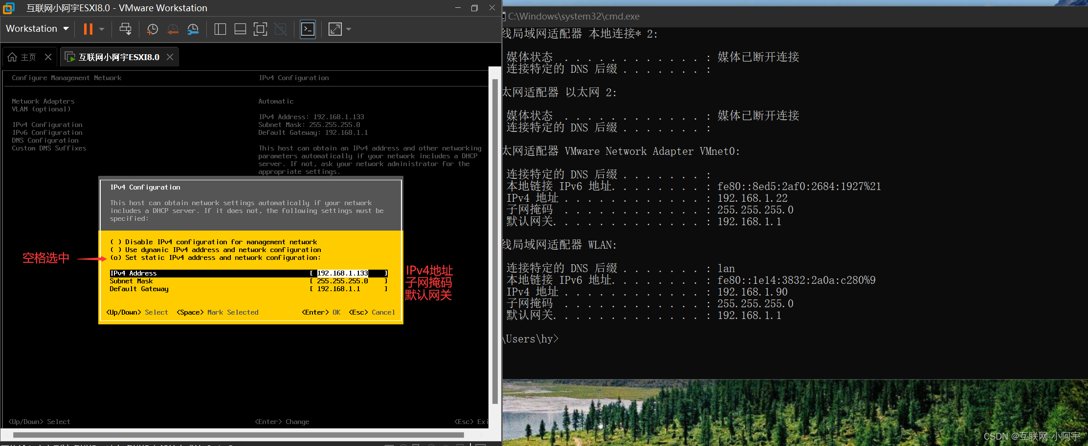The height and width of the screenshot is (446, 1088).
Task: Click the WLAN adapter heading in cmd
Action: [560, 245]
